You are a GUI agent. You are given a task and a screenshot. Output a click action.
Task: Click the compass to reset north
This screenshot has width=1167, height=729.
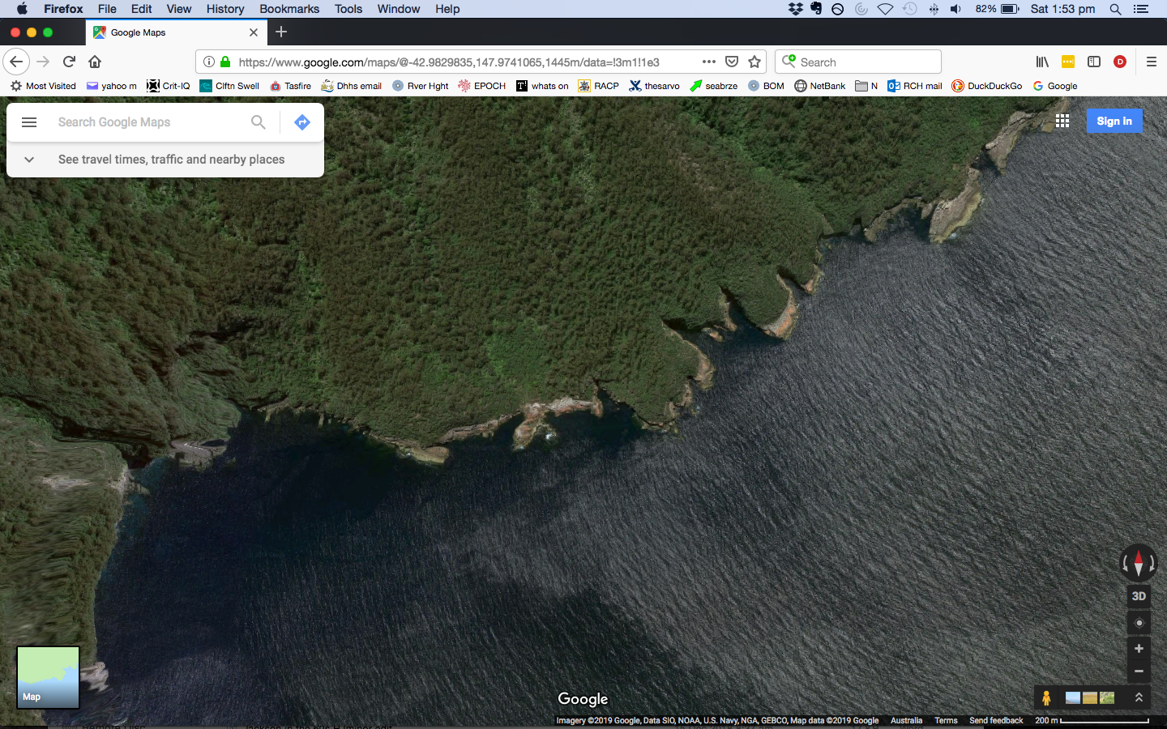[1138, 562]
